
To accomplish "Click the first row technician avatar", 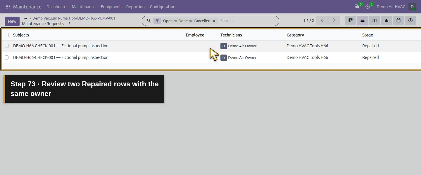I will [x=224, y=46].
